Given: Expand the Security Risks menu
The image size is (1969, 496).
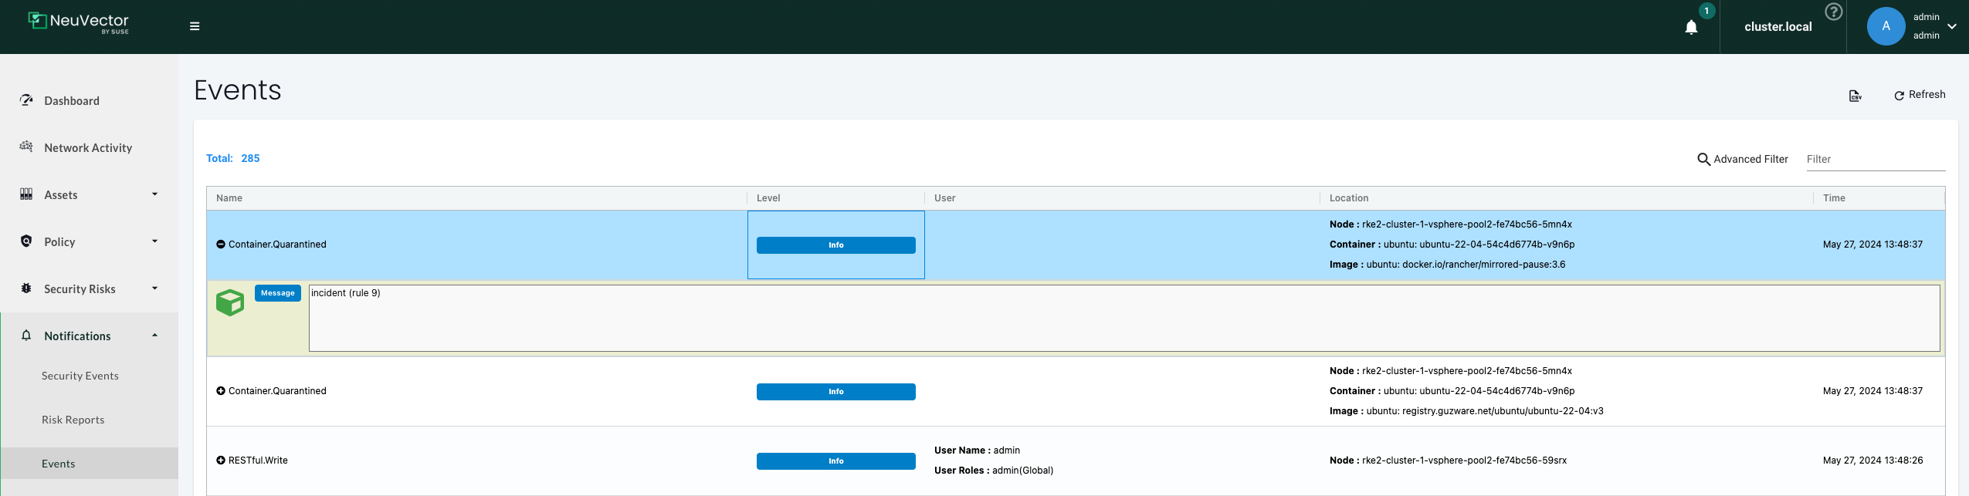Looking at the screenshot, I should [x=90, y=288].
